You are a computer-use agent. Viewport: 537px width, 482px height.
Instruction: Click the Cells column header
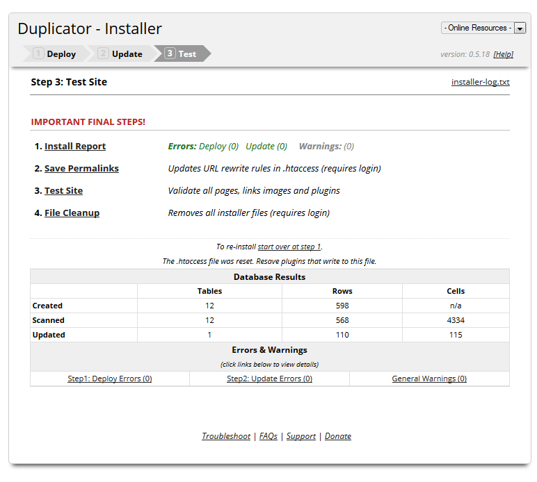point(456,291)
